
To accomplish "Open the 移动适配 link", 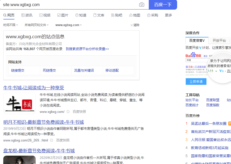I will point(112,70).
